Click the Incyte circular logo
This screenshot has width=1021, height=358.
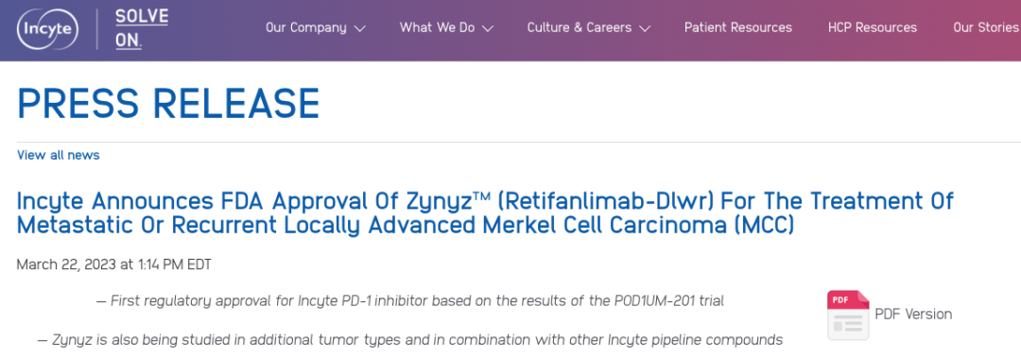(x=47, y=30)
